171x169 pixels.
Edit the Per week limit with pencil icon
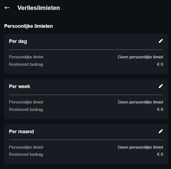161,86
